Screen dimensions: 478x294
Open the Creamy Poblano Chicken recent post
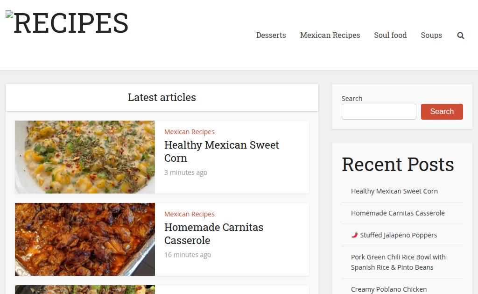(389, 289)
